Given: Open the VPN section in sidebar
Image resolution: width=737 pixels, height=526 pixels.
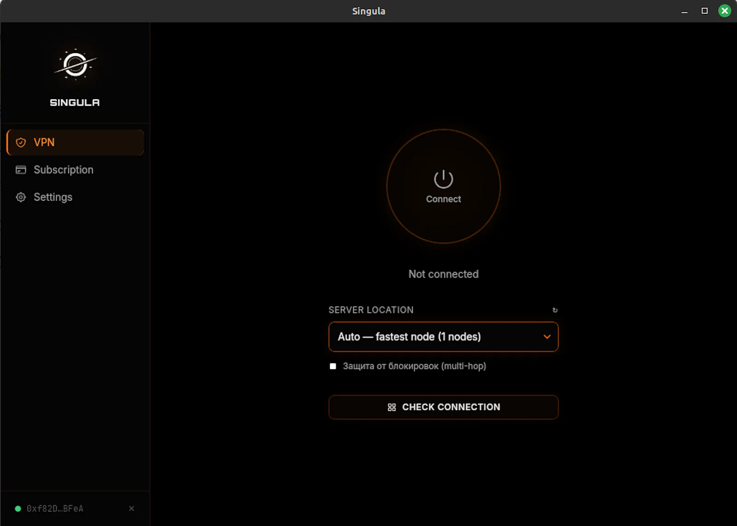Looking at the screenshot, I should 75,142.
